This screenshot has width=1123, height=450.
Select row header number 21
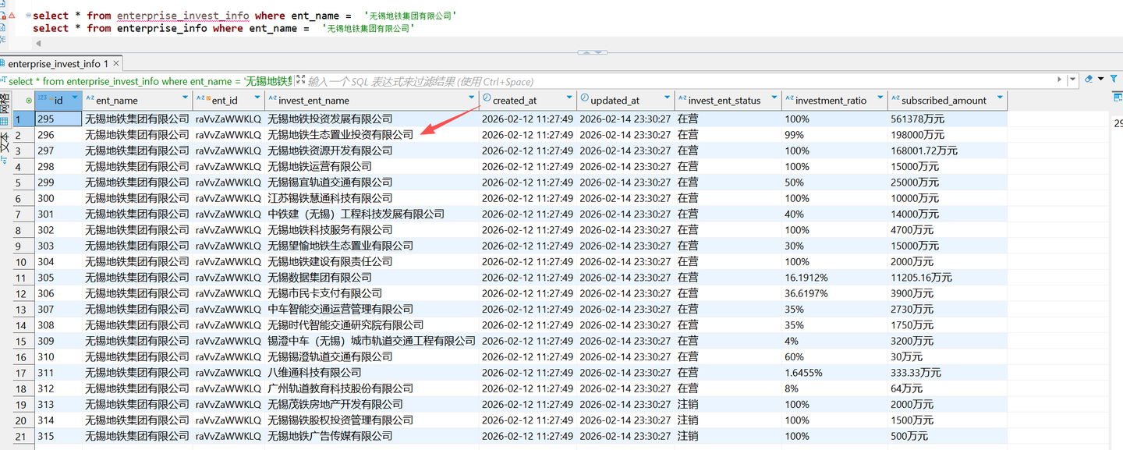23,436
